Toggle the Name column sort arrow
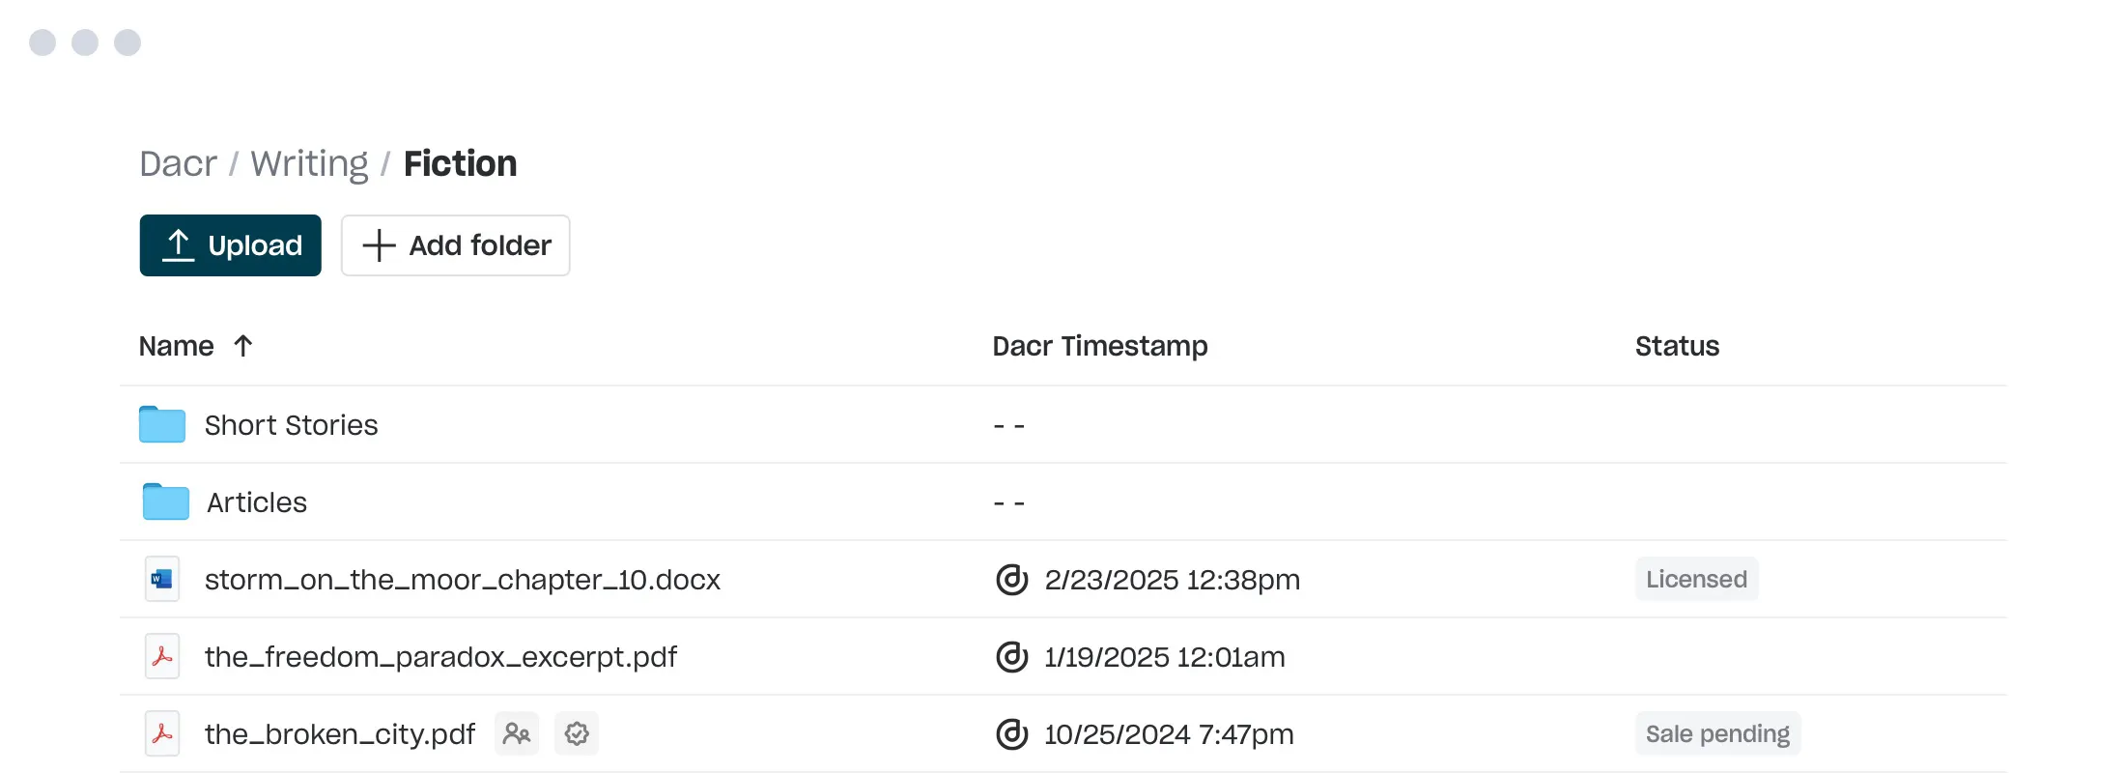 [x=243, y=345]
